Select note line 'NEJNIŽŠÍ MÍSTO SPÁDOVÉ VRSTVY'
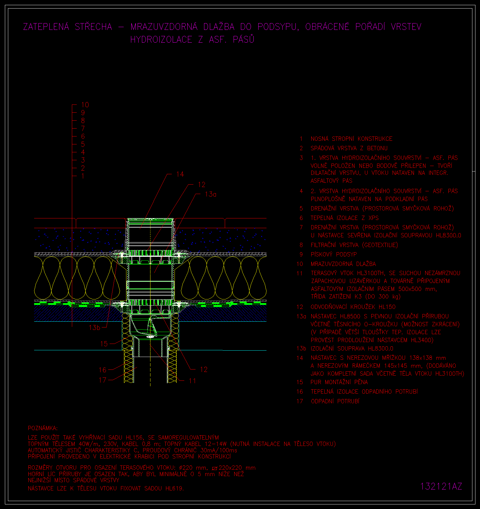The width and height of the screenshot is (480, 509). click(x=73, y=480)
